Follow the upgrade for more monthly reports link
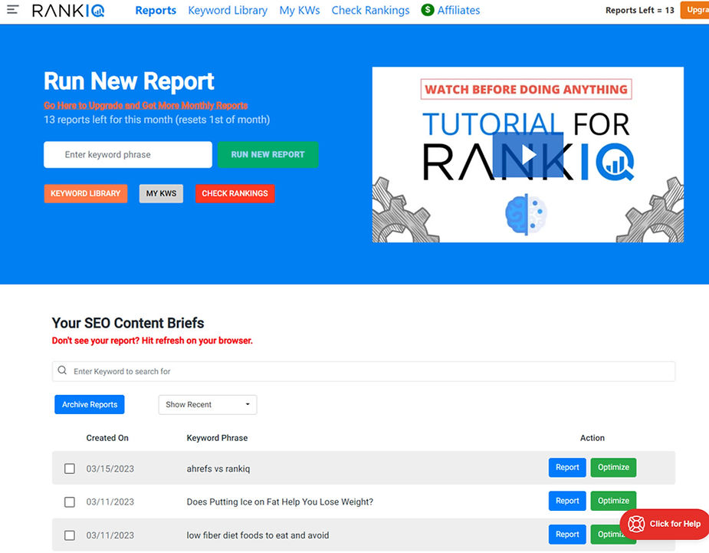The width and height of the screenshot is (709, 553). click(146, 105)
